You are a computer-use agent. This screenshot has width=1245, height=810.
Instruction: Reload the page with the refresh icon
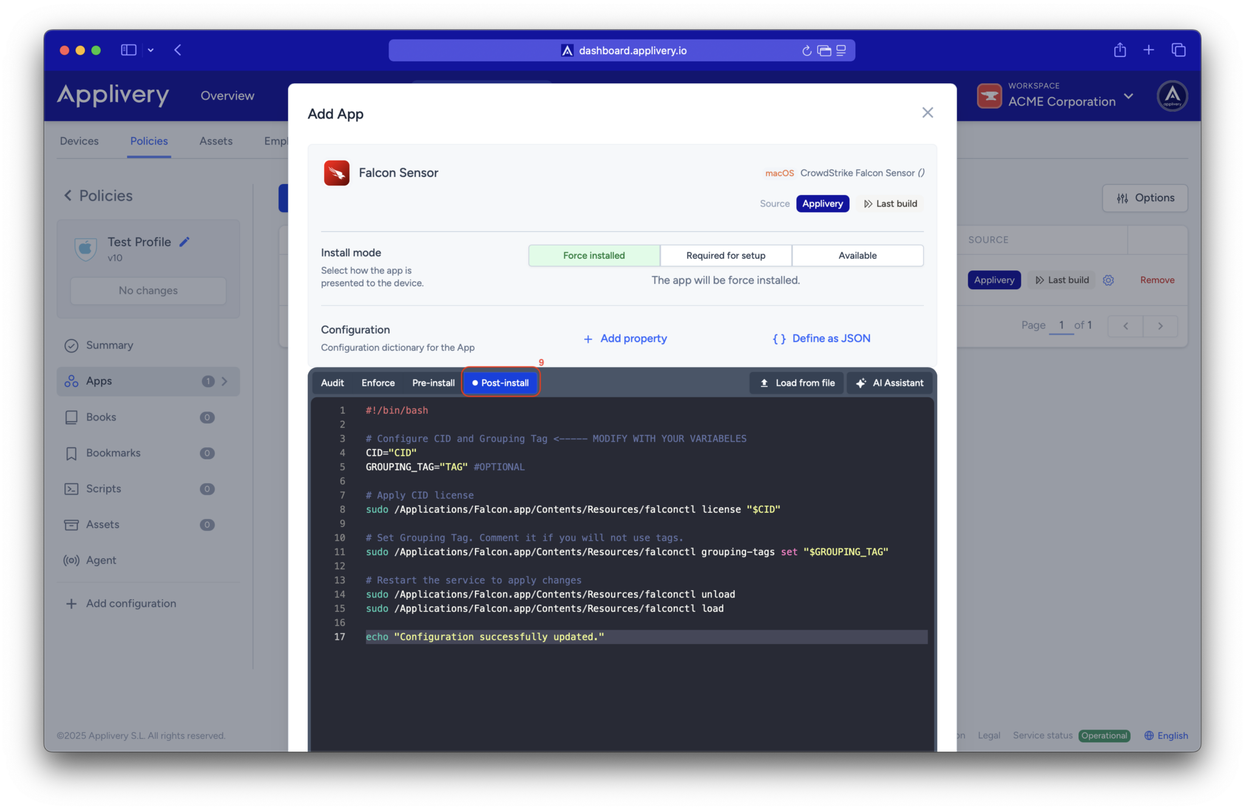[x=807, y=50]
